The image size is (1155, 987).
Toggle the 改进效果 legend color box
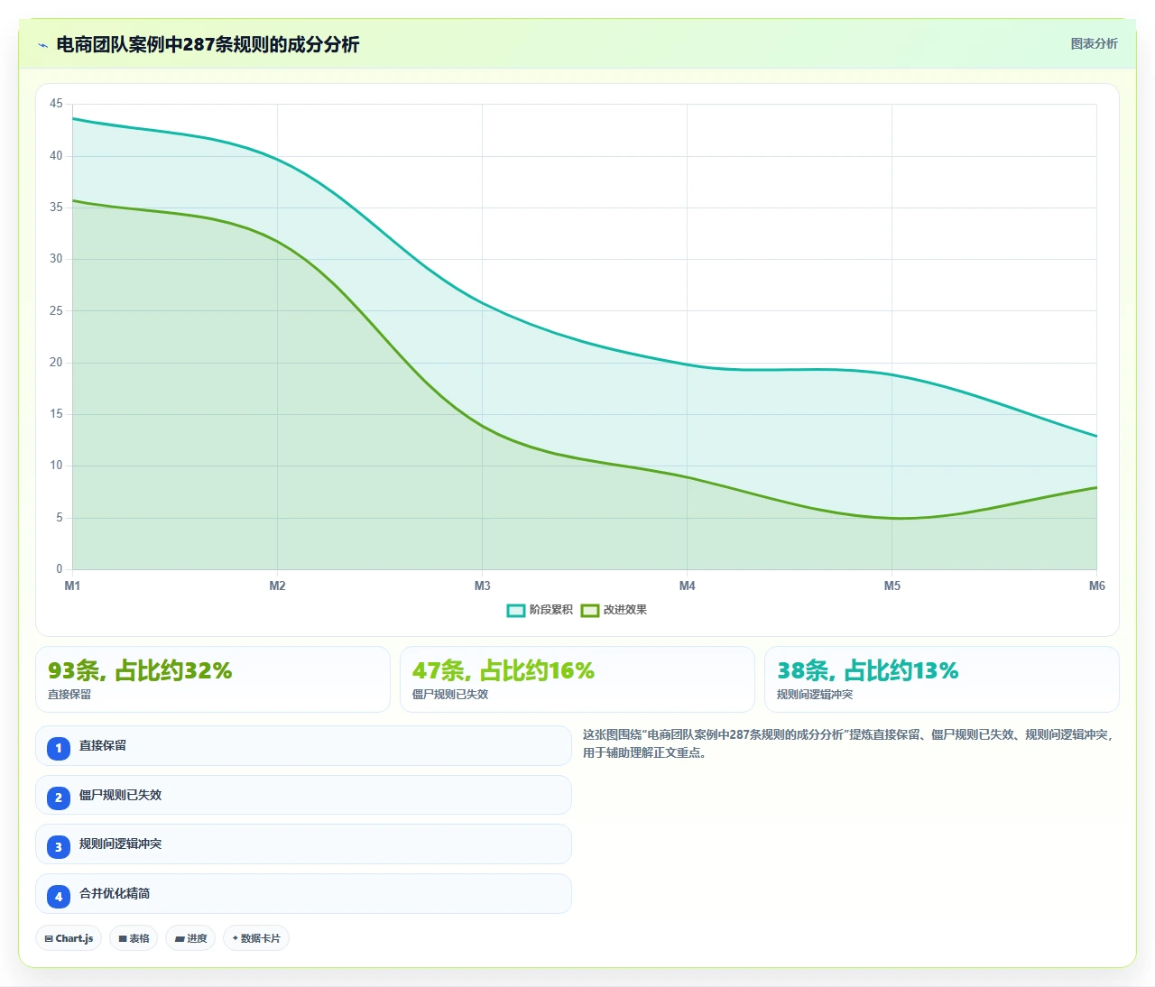coord(590,611)
